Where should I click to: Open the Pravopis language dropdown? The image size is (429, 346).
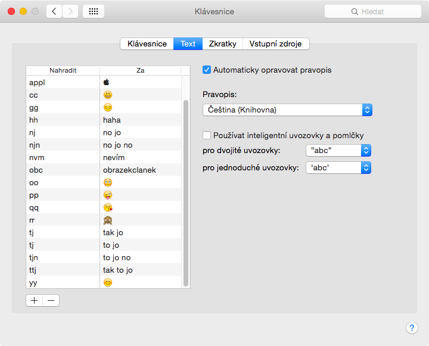coord(287,110)
